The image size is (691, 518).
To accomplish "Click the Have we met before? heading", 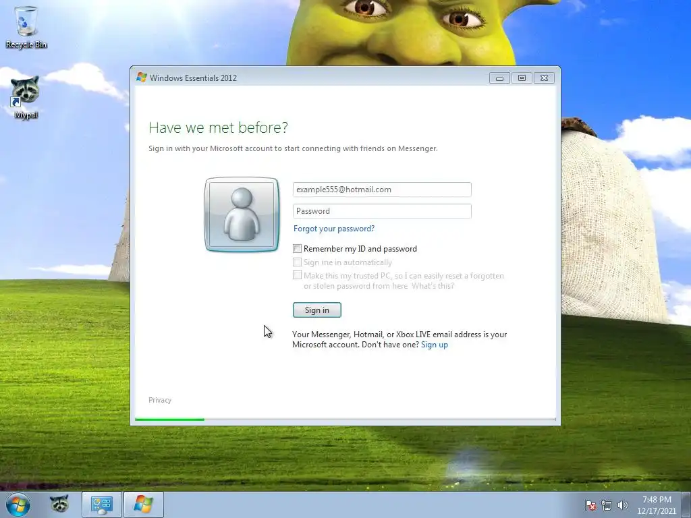I will pos(218,127).
